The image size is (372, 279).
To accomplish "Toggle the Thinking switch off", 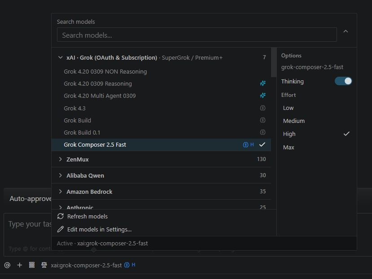I will pyautogui.click(x=343, y=81).
